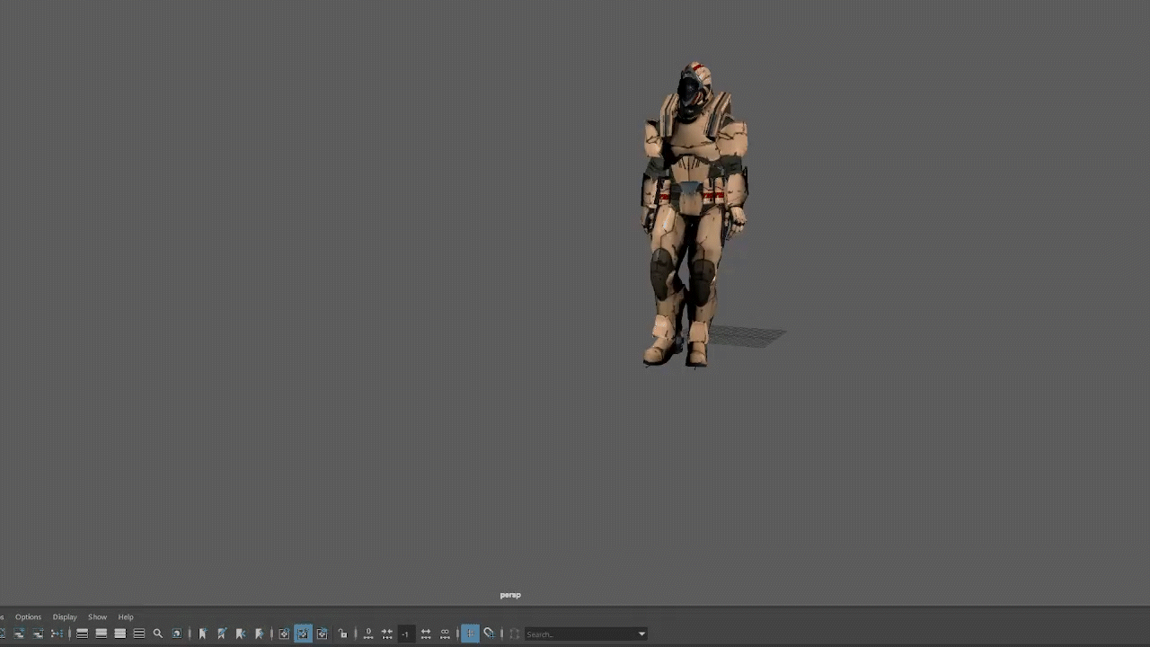Click the first stacked horizontal bars icon
This screenshot has height=647, width=1150.
pyautogui.click(x=82, y=634)
